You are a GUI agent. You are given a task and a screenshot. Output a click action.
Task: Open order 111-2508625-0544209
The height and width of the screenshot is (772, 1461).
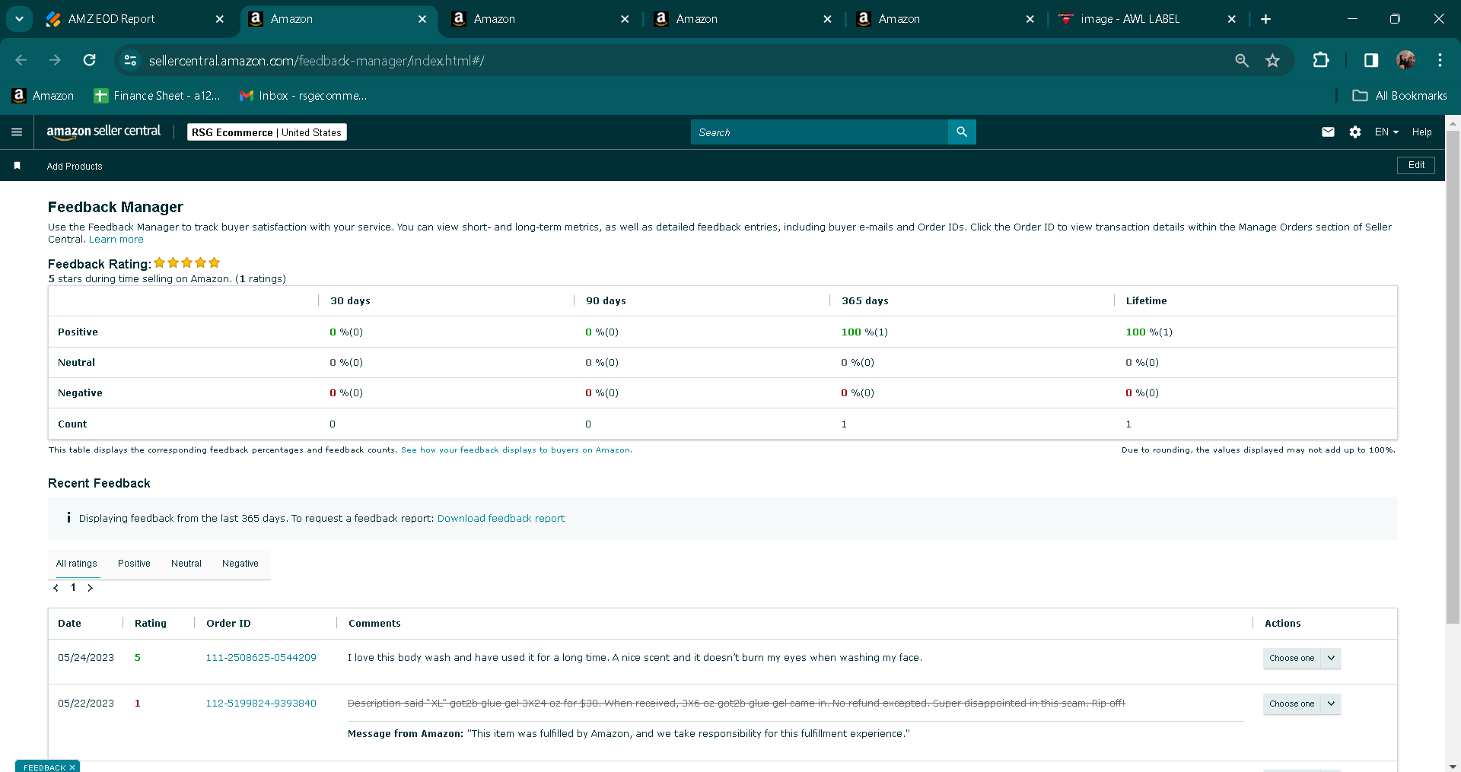coord(261,658)
